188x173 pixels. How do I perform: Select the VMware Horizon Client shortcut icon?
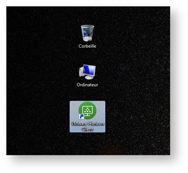(x=87, y=110)
